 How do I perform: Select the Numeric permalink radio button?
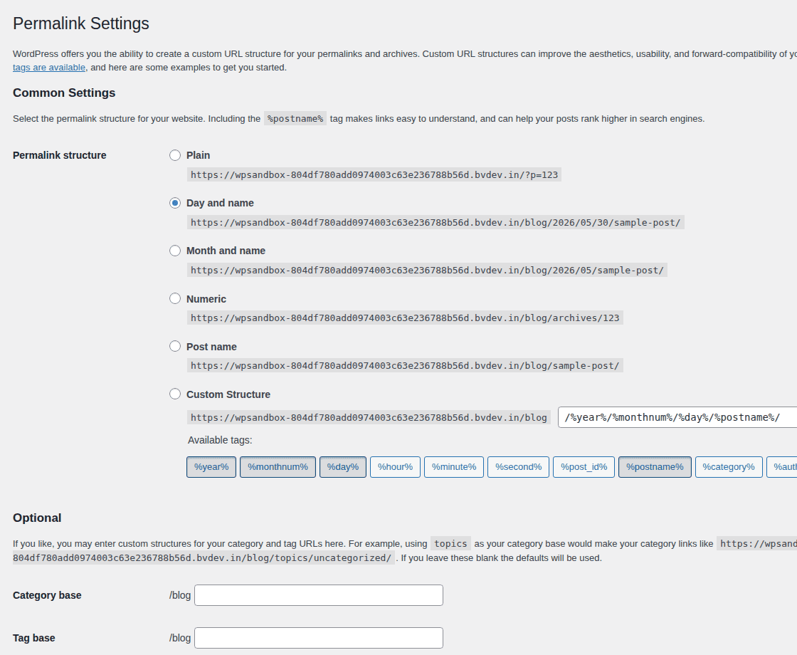click(x=175, y=298)
